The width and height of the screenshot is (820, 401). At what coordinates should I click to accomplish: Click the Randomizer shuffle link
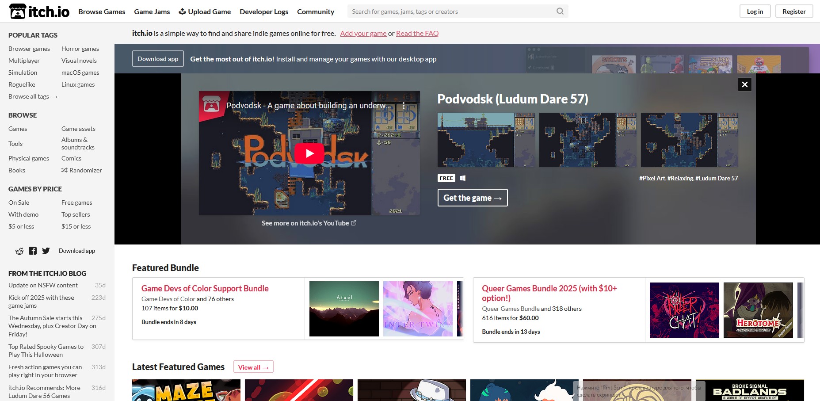click(81, 170)
